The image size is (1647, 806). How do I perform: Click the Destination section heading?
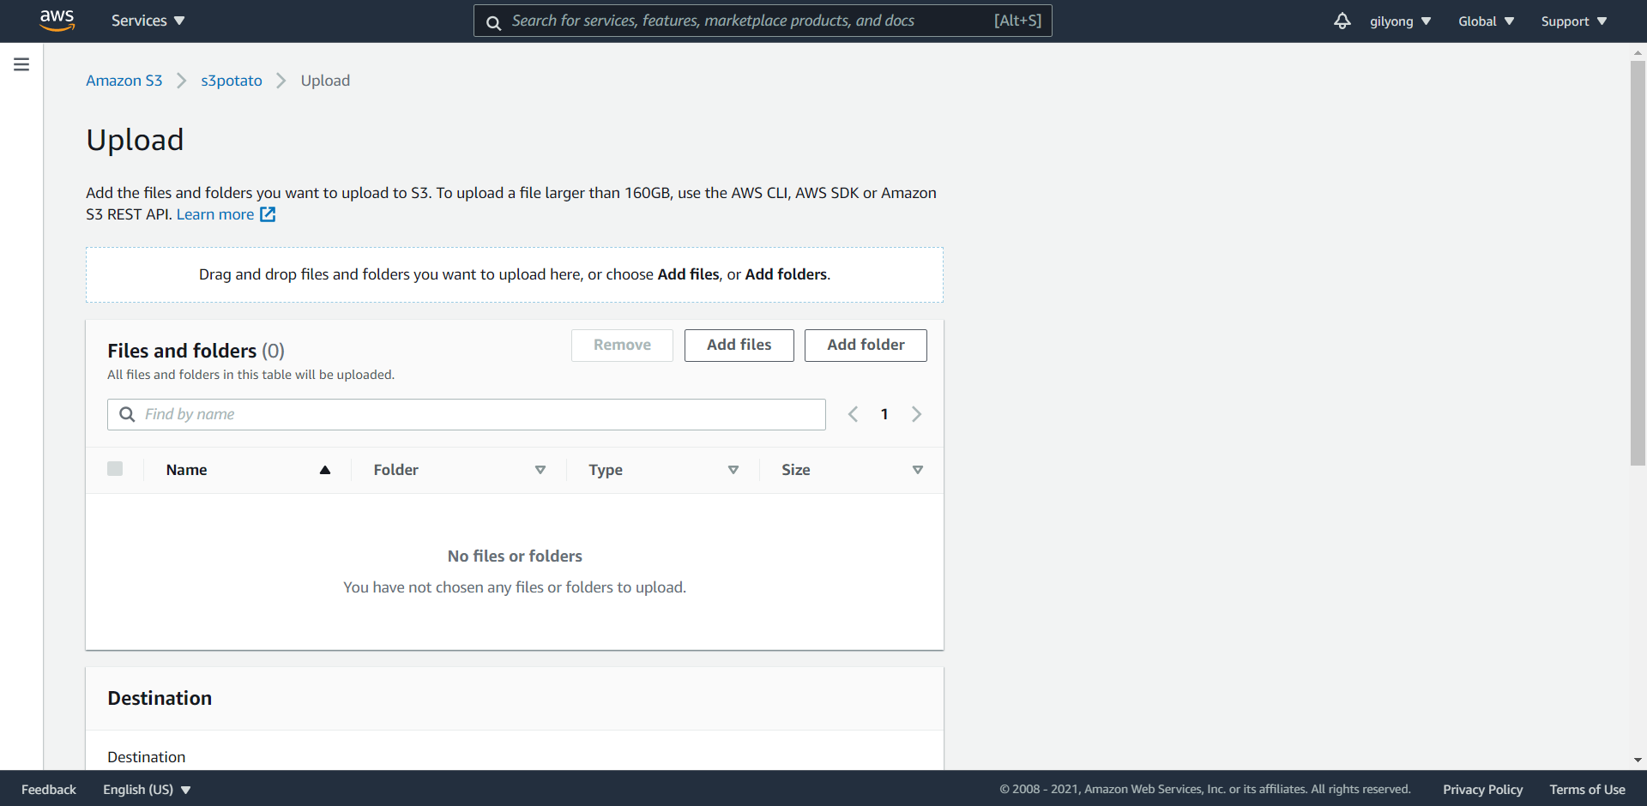(x=160, y=698)
